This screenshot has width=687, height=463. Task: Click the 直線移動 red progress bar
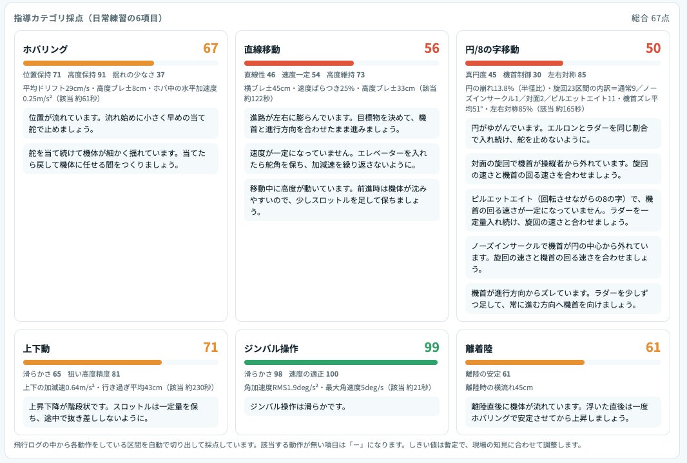click(342, 63)
